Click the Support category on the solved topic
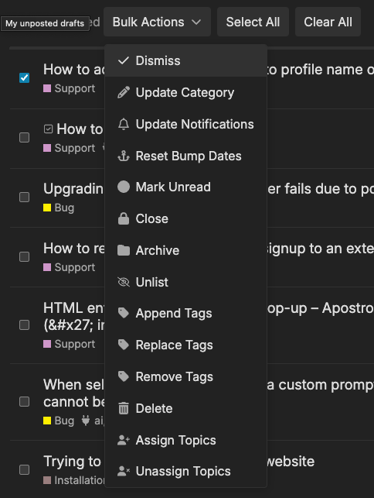Screen dimensions: 374x498 [69, 148]
